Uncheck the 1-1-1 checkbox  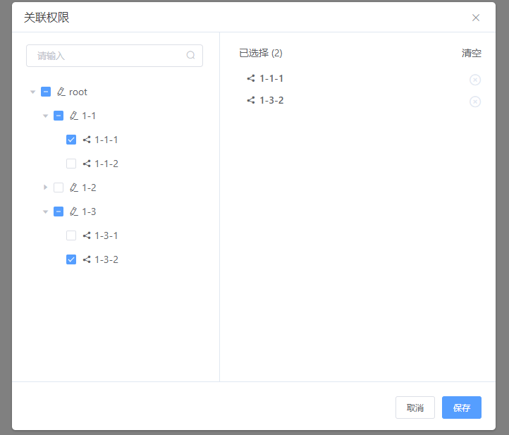[x=71, y=140]
